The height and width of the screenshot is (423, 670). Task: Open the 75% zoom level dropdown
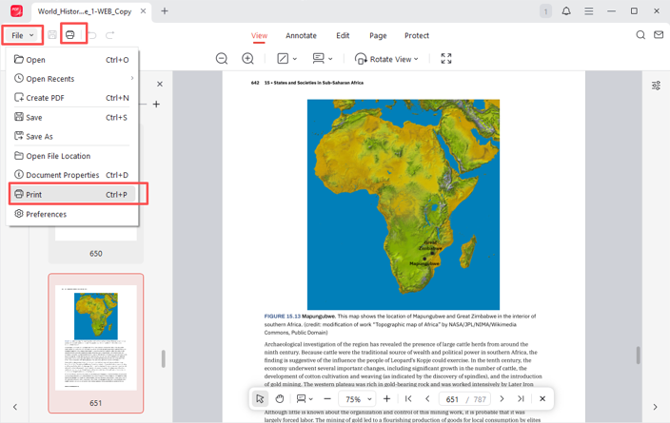[358, 399]
